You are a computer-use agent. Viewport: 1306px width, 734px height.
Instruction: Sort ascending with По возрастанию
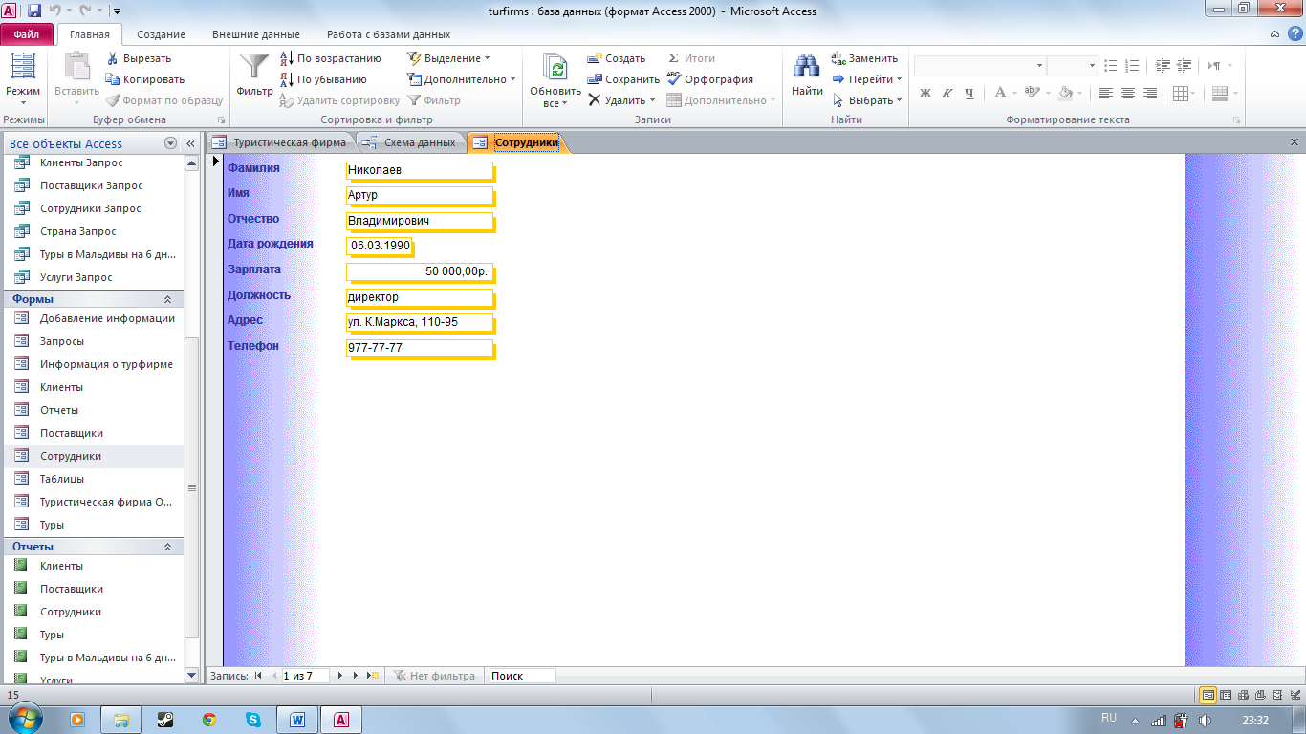click(330, 58)
